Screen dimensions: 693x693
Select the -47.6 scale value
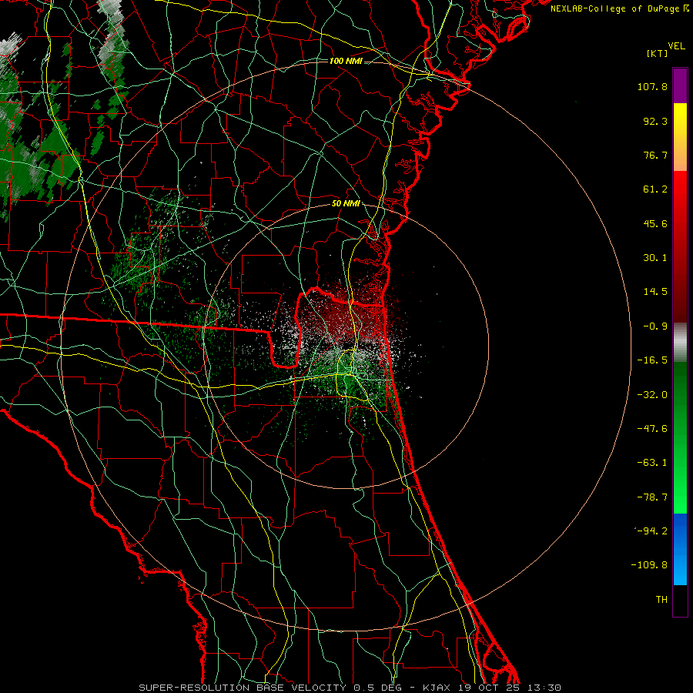click(x=652, y=429)
